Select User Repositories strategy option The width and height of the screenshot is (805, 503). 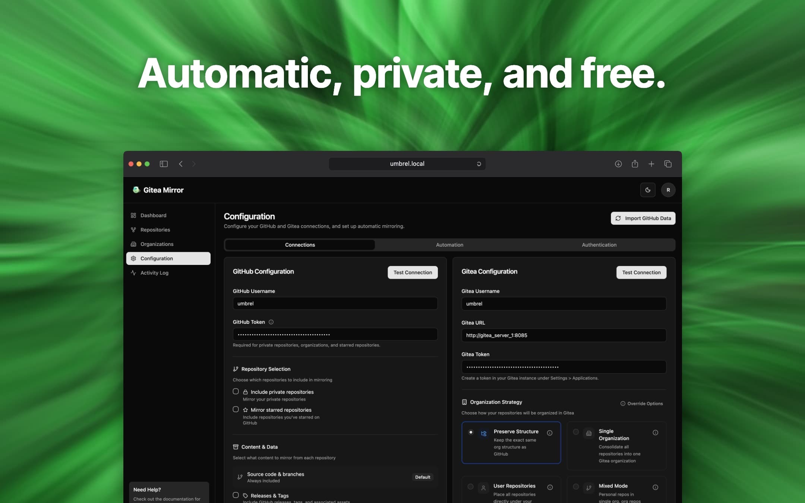(x=470, y=487)
